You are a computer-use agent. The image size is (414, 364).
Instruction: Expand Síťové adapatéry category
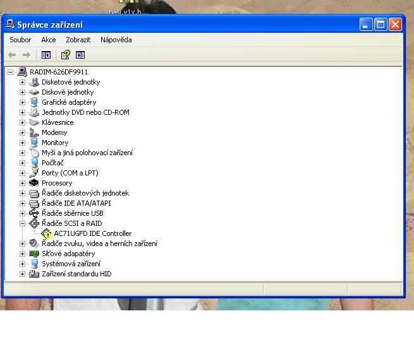(23, 254)
